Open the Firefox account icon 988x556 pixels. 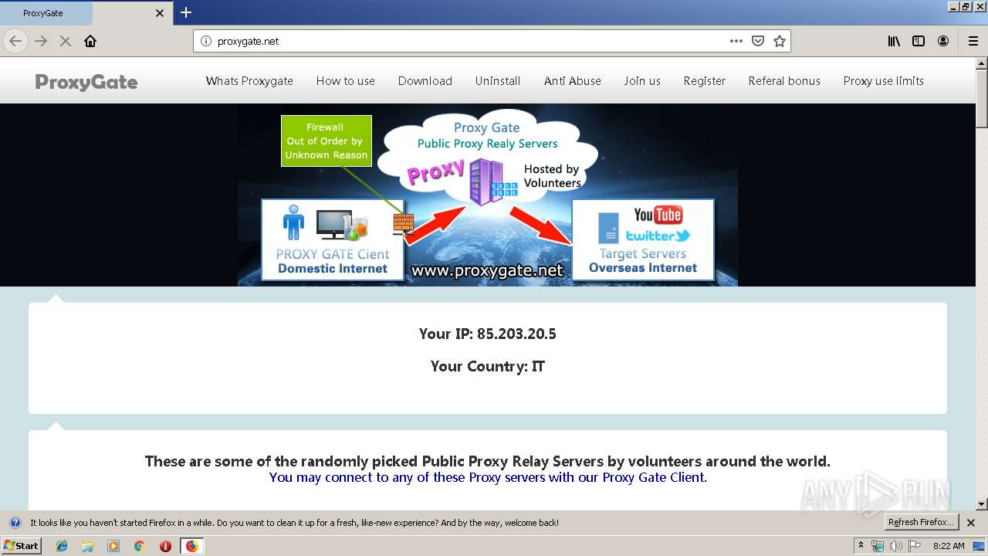pyautogui.click(x=943, y=41)
